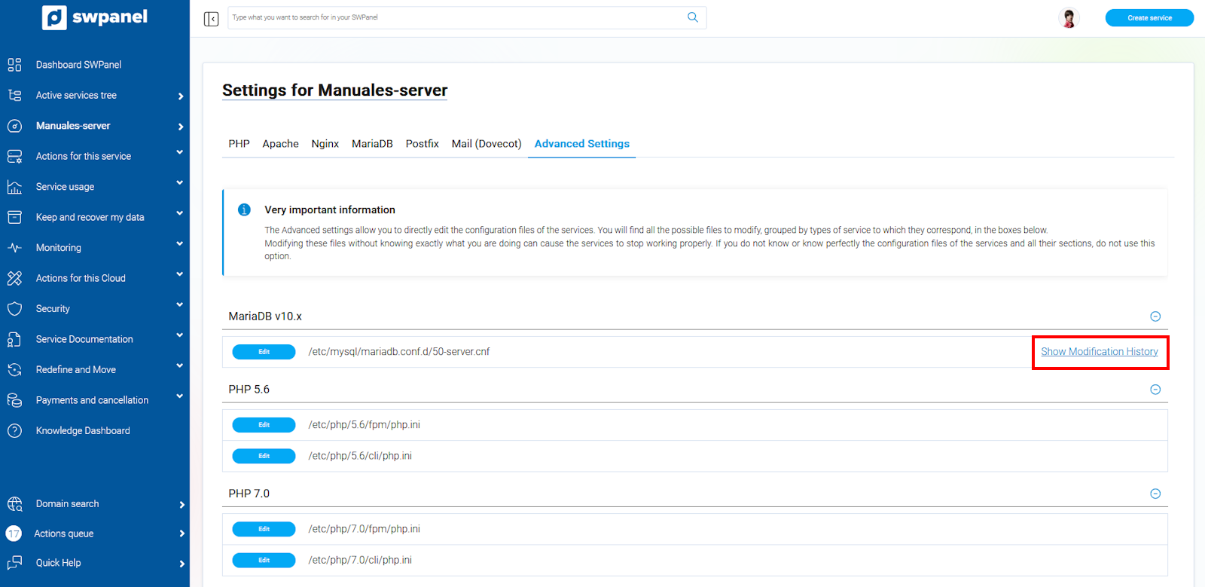Switch to the Apache tab
This screenshot has width=1205, height=587.
coord(280,144)
